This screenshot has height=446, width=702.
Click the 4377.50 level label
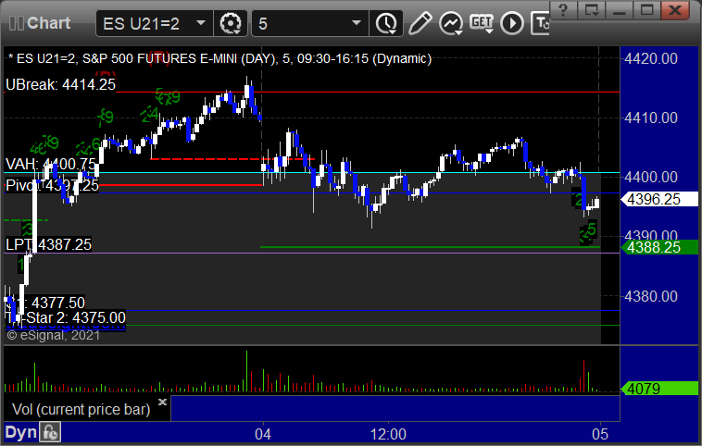pos(57,303)
